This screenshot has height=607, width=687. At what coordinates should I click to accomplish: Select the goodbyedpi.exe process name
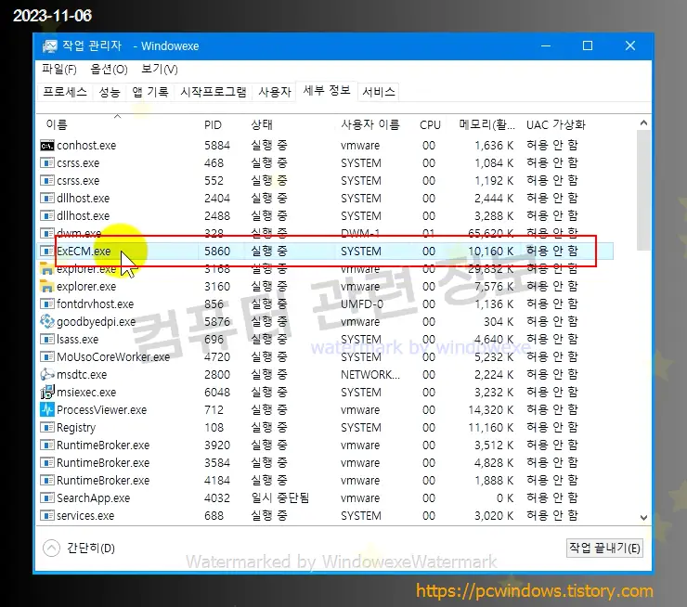[96, 321]
